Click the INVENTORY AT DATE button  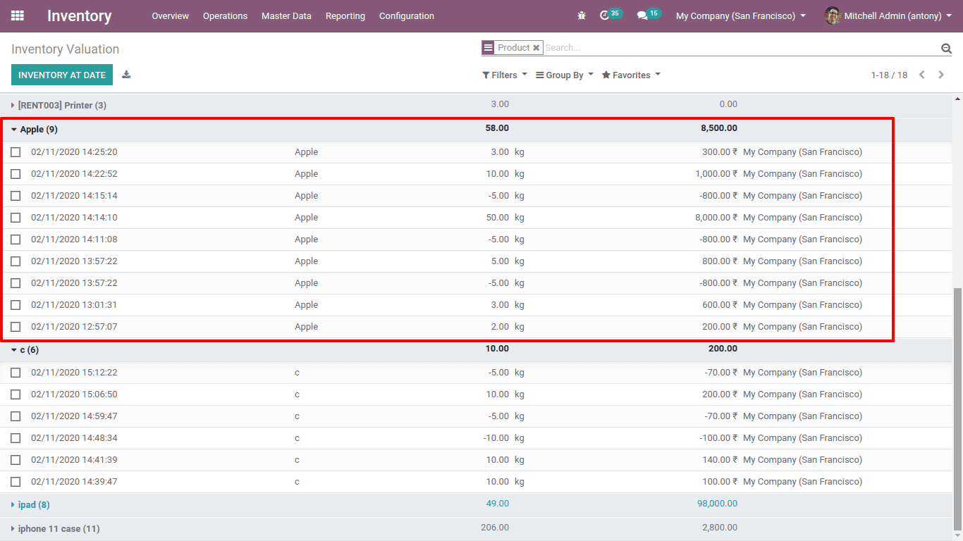(62, 75)
